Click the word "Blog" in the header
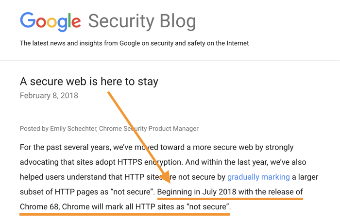 pos(178,22)
